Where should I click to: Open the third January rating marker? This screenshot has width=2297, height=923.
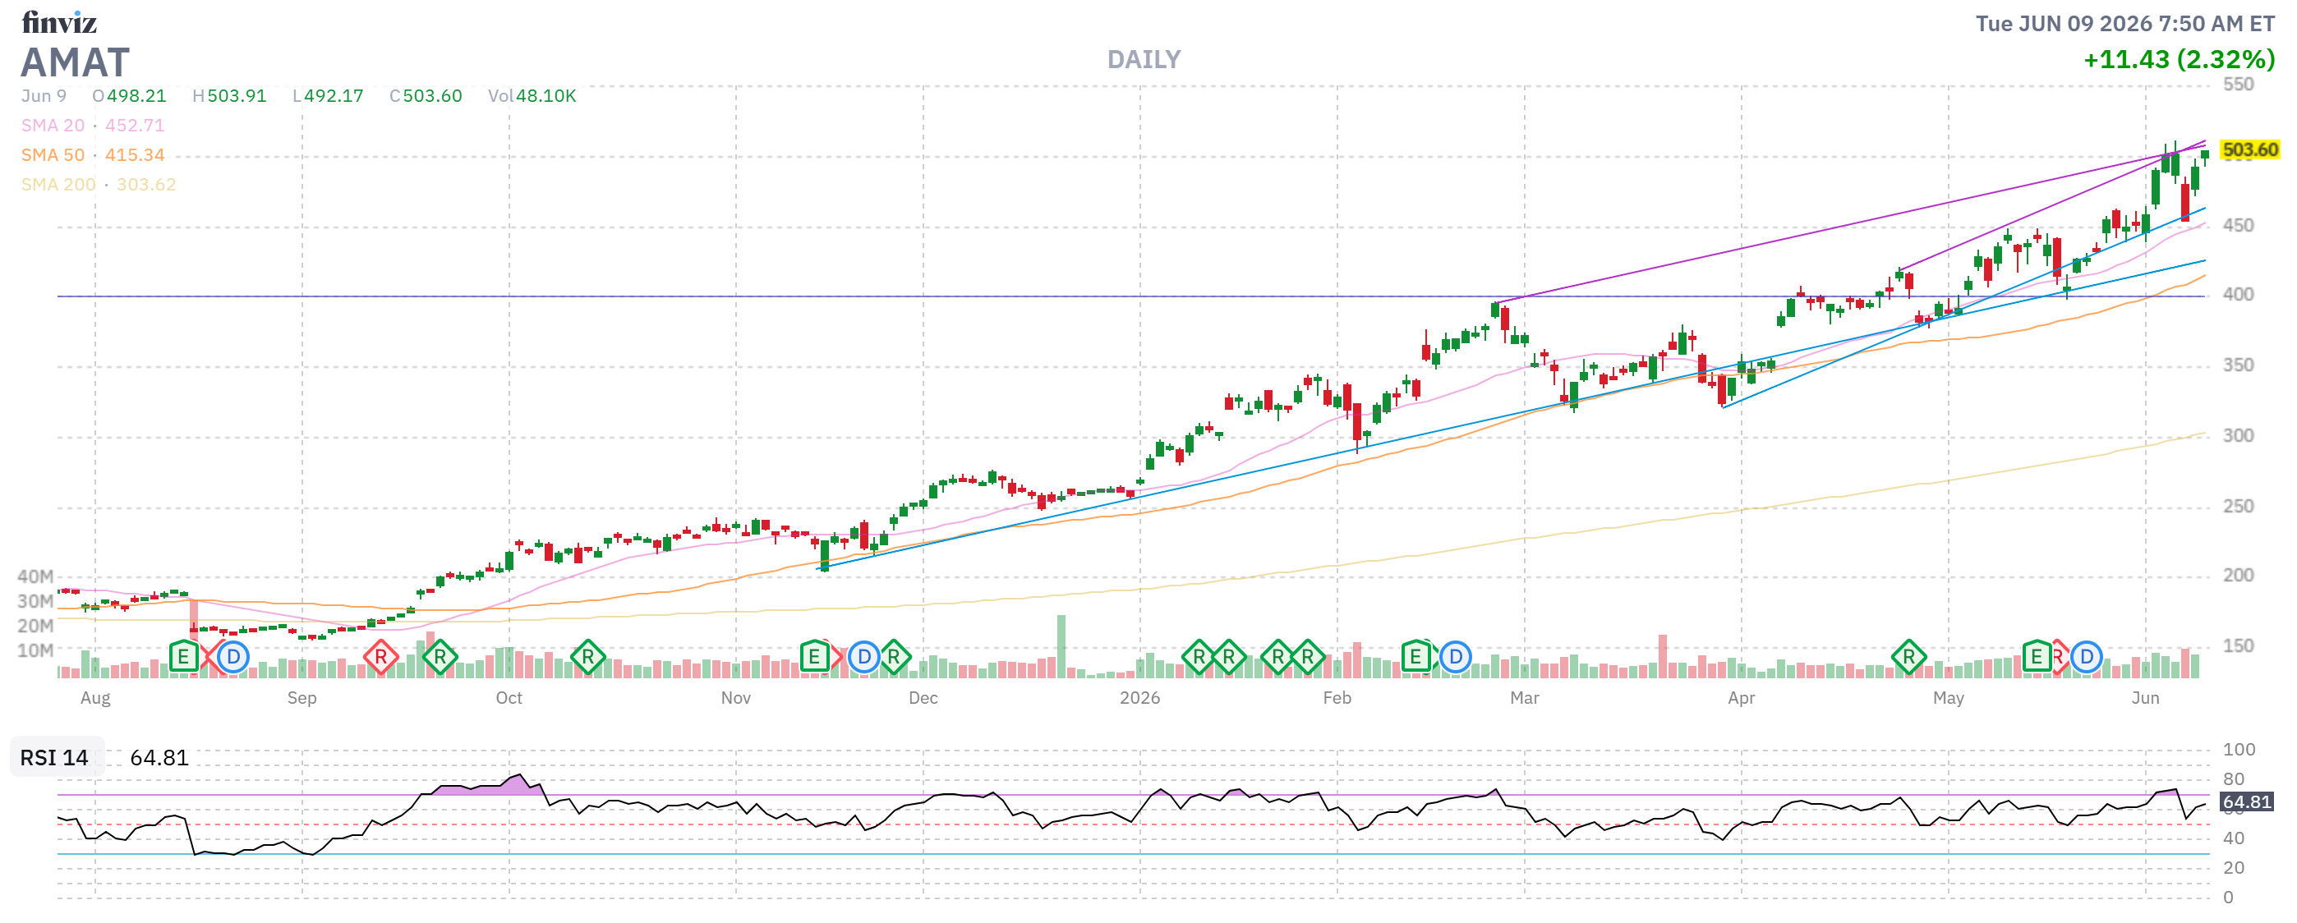(x=1277, y=658)
